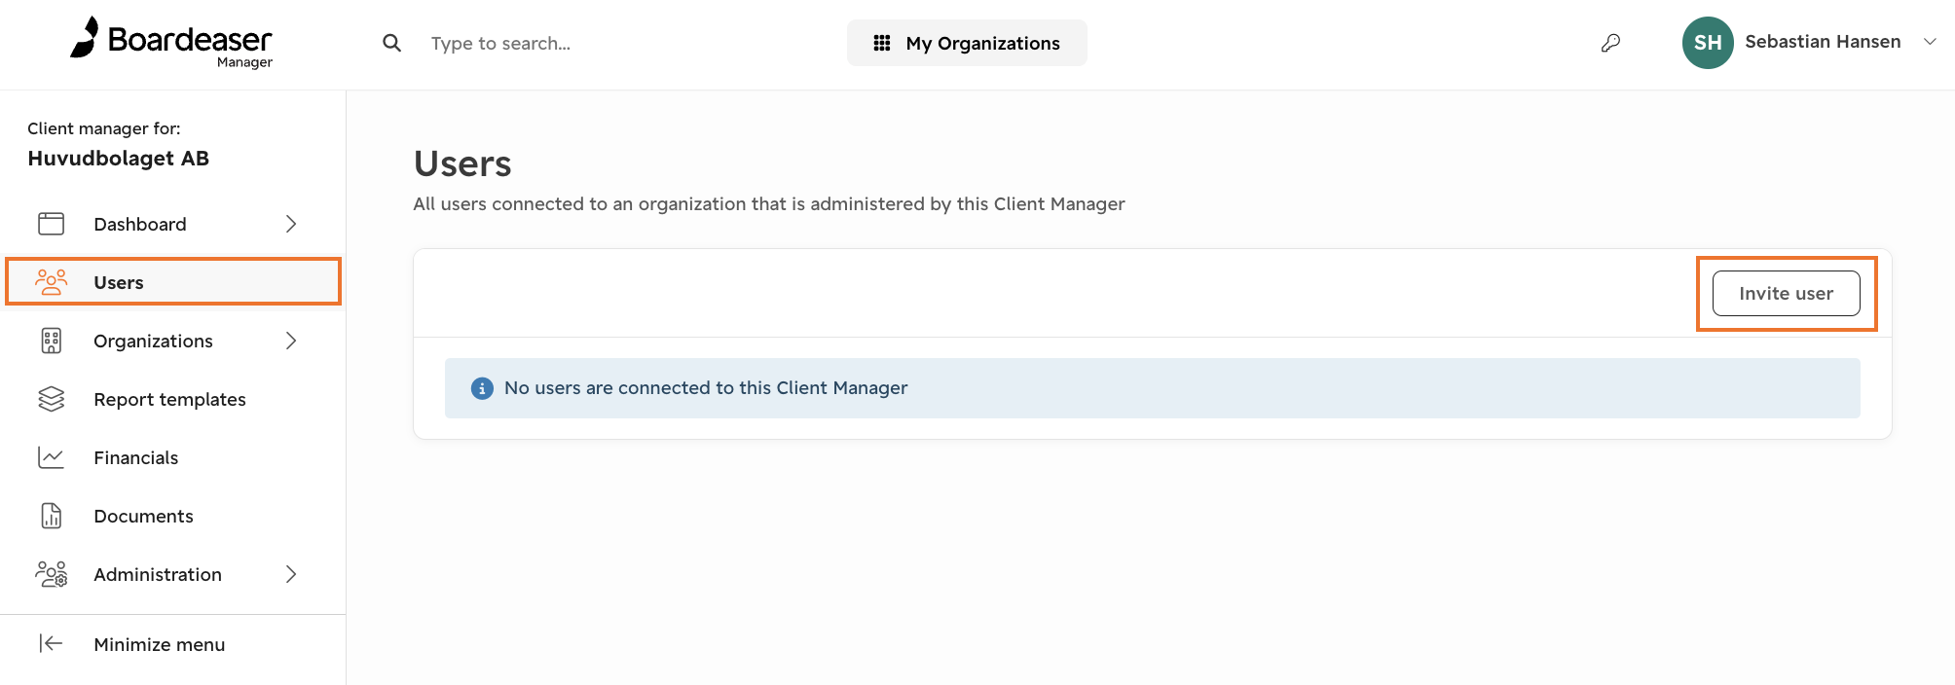
Task: Click the Users people icon in the sidebar
Action: point(51,282)
